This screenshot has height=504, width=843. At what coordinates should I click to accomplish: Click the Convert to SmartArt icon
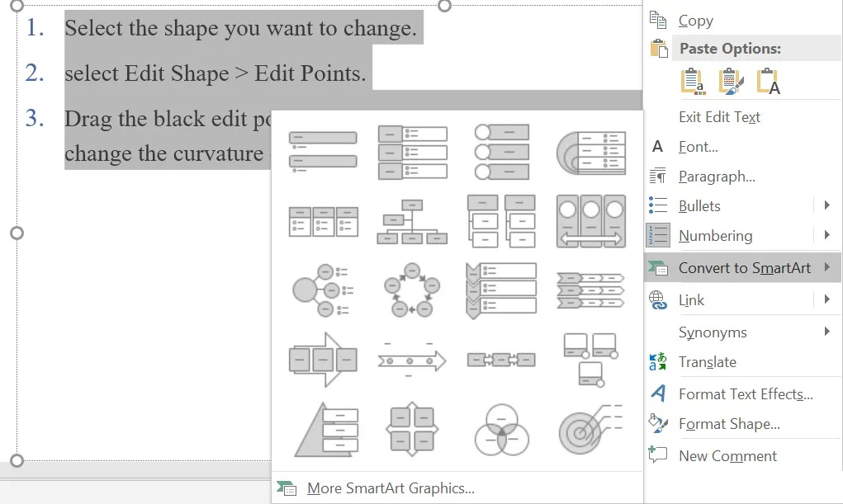pos(657,267)
